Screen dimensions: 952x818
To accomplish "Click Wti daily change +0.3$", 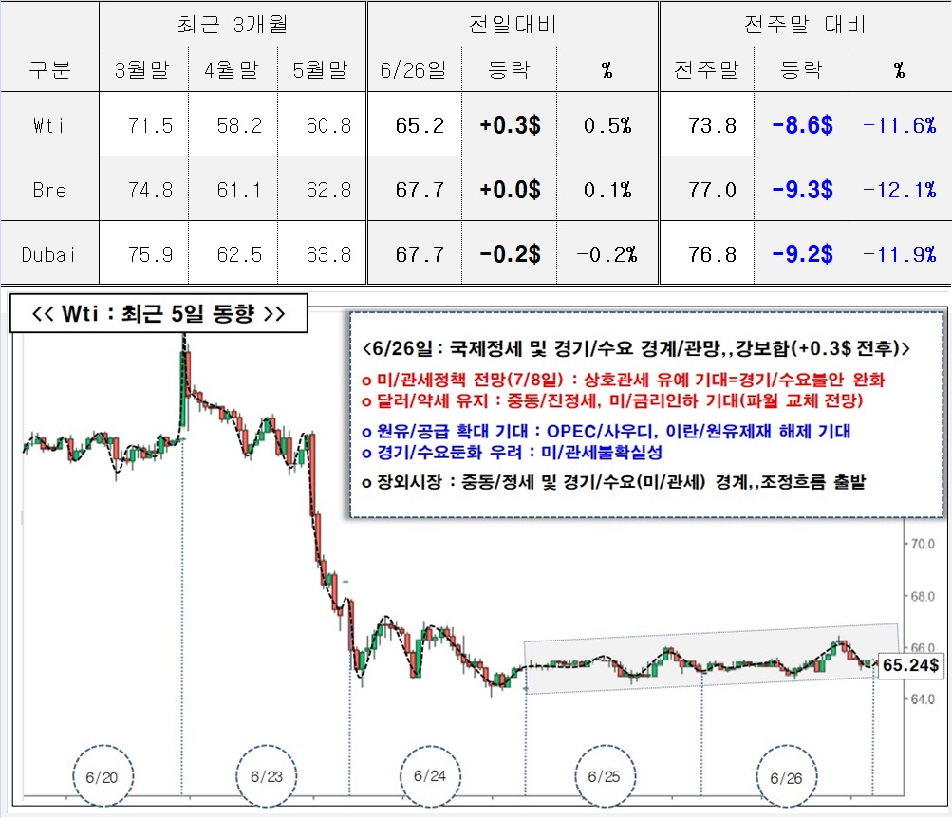I will pyautogui.click(x=510, y=125).
